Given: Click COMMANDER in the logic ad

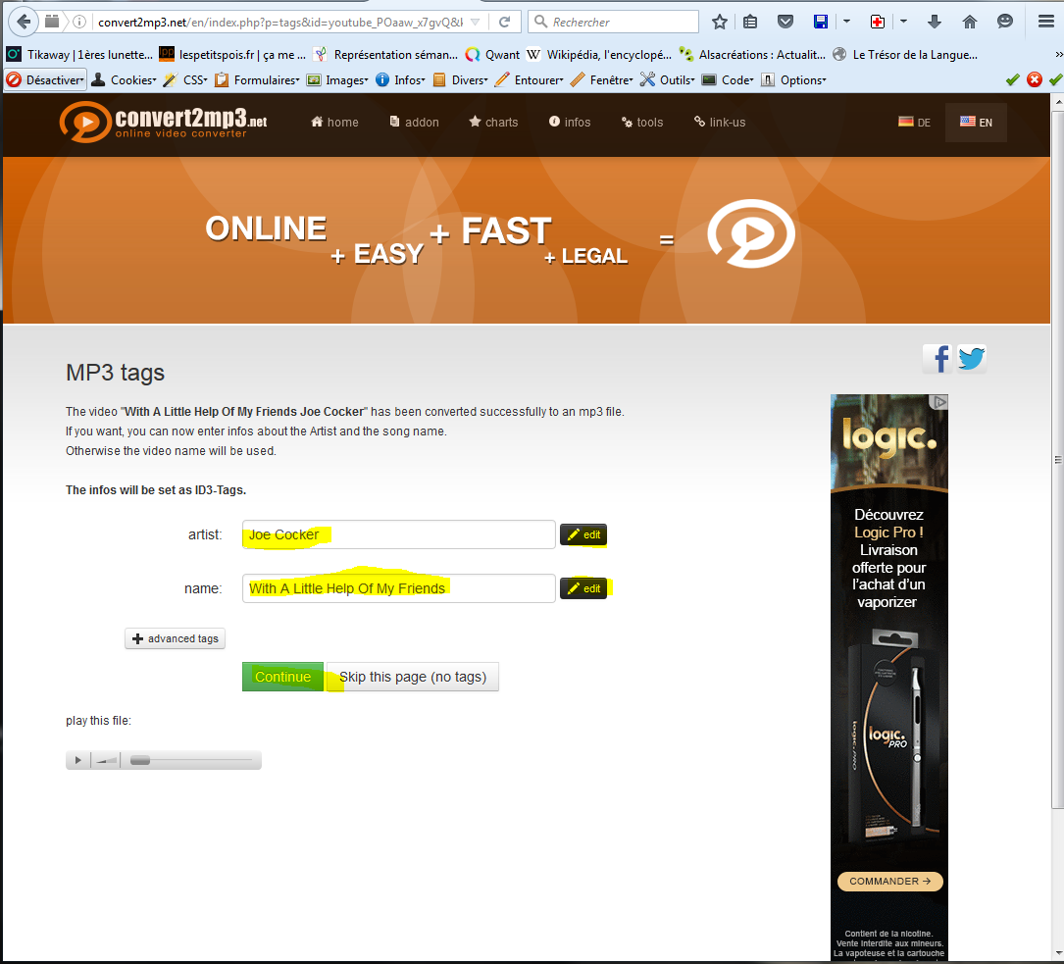Looking at the screenshot, I should click(889, 882).
